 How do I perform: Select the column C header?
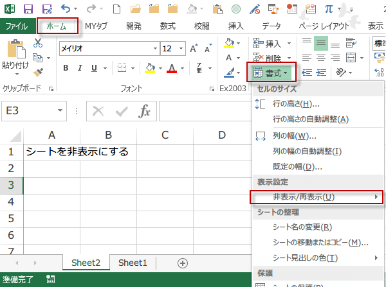click(x=165, y=135)
